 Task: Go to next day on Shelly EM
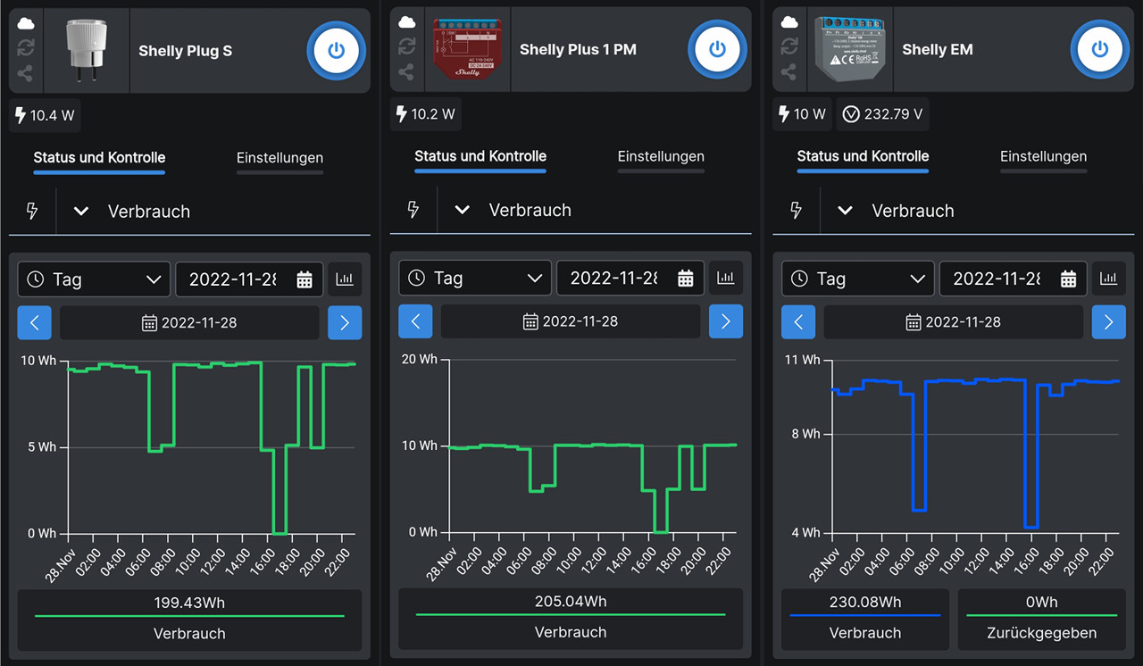(1108, 322)
